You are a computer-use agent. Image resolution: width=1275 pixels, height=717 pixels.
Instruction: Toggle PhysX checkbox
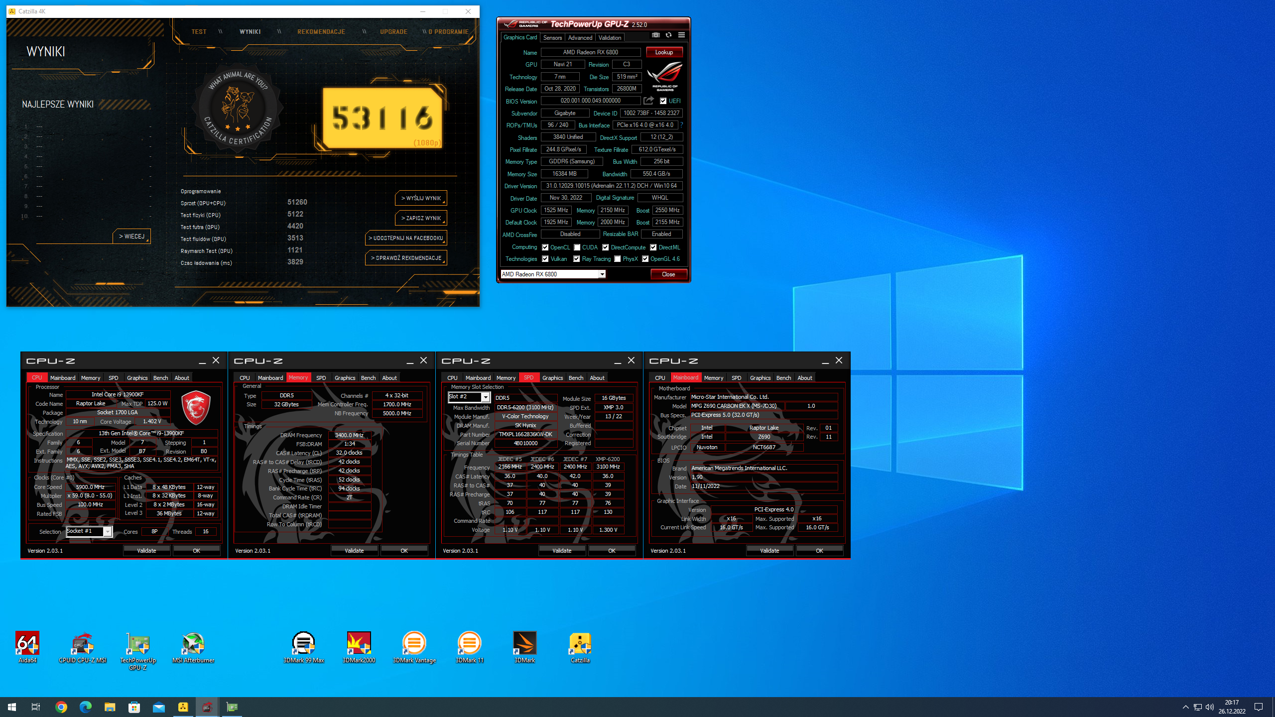pos(618,259)
